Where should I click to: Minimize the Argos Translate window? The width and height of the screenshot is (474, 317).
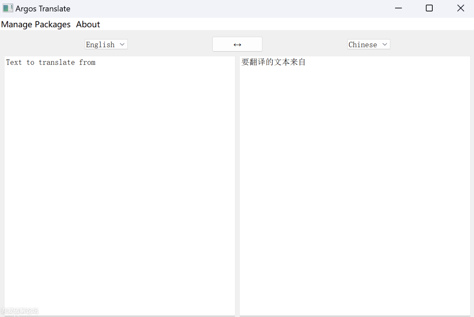click(398, 8)
